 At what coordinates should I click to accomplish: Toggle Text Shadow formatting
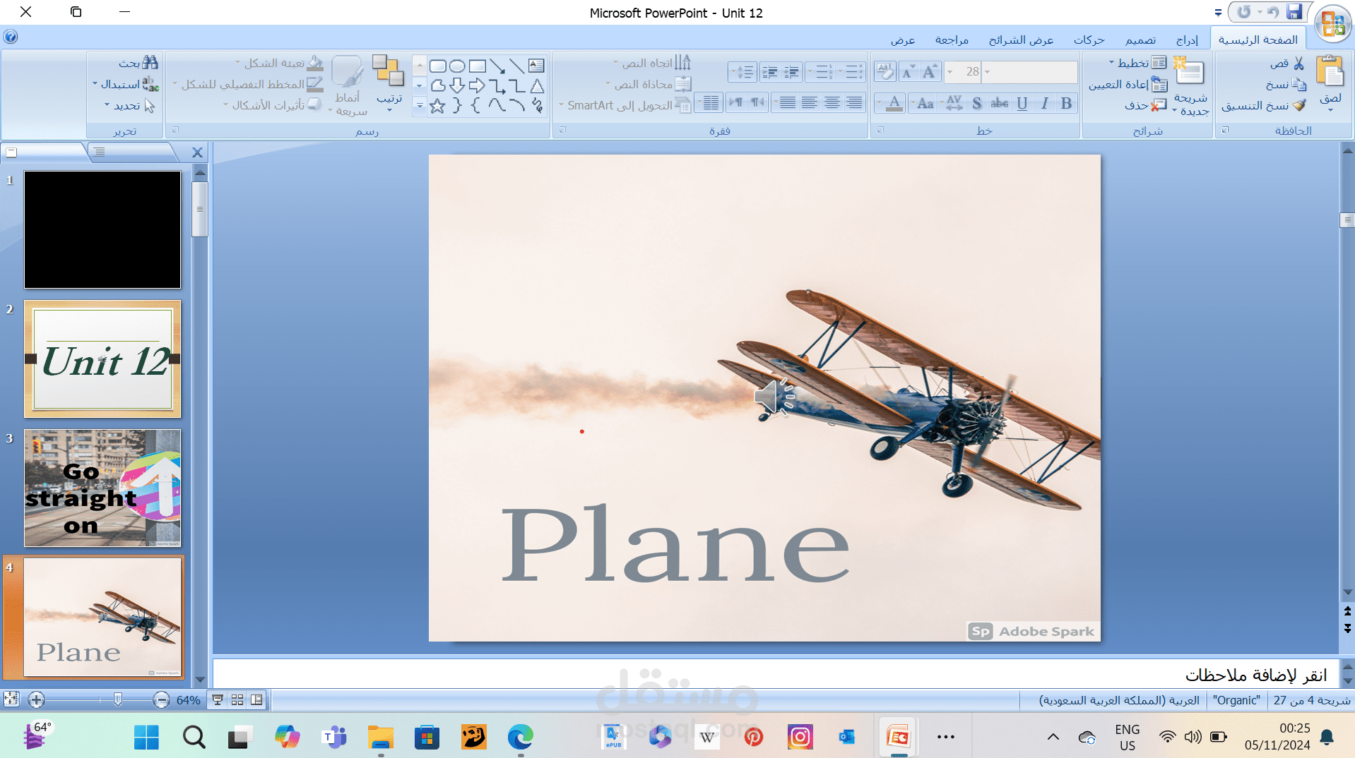[x=977, y=103]
